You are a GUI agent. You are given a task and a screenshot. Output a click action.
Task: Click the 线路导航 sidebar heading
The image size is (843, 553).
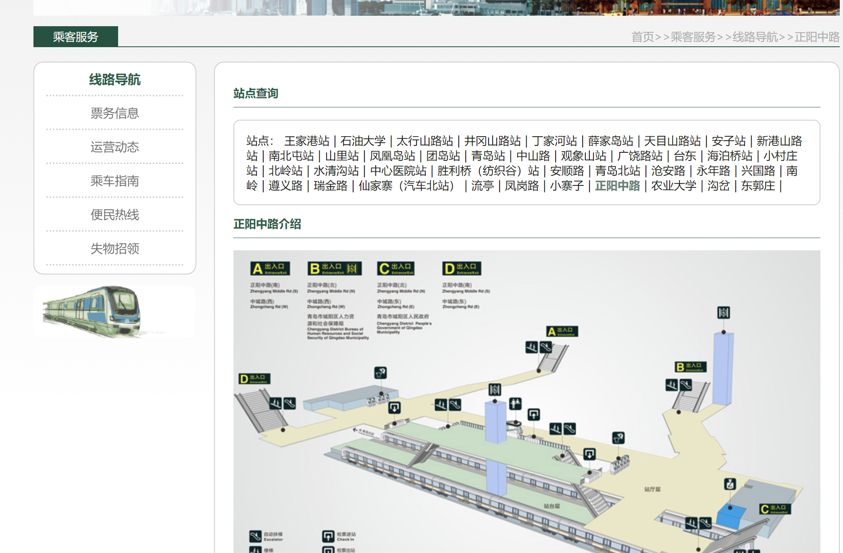pos(115,80)
